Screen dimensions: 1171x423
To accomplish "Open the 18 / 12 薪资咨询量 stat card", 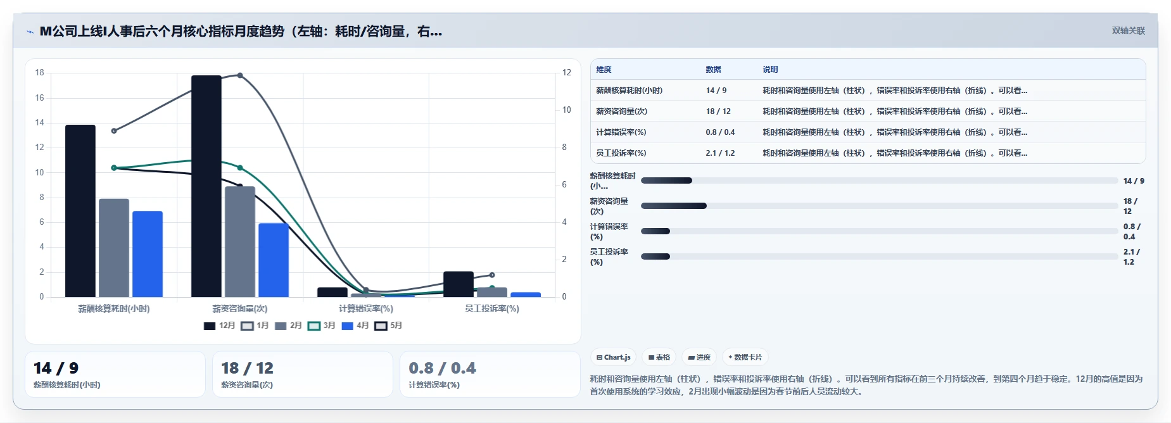I will click(303, 374).
